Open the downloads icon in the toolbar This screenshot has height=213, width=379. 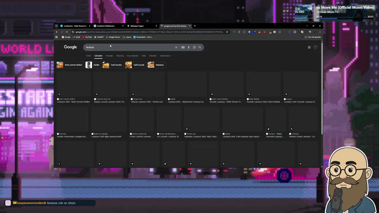pos(239,32)
